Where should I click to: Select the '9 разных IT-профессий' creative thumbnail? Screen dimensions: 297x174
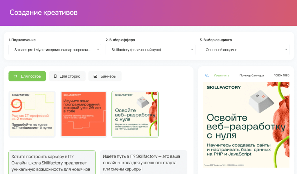(32, 114)
